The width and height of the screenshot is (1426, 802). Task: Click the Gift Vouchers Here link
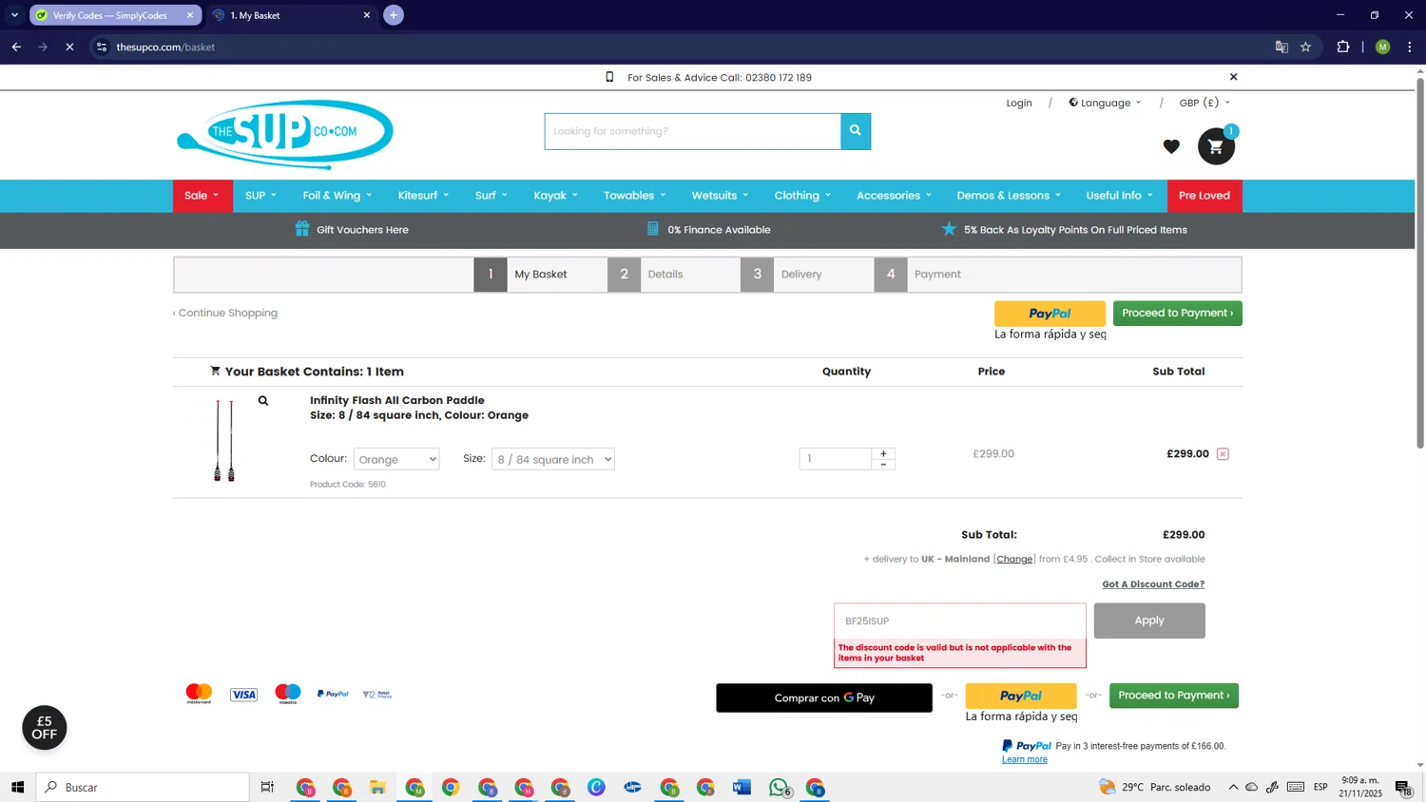click(x=352, y=229)
